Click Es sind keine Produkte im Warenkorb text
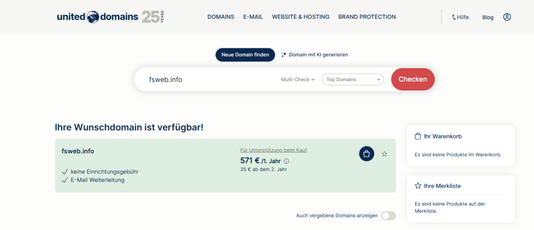Image resolution: width=534 pixels, height=230 pixels. (x=458, y=155)
